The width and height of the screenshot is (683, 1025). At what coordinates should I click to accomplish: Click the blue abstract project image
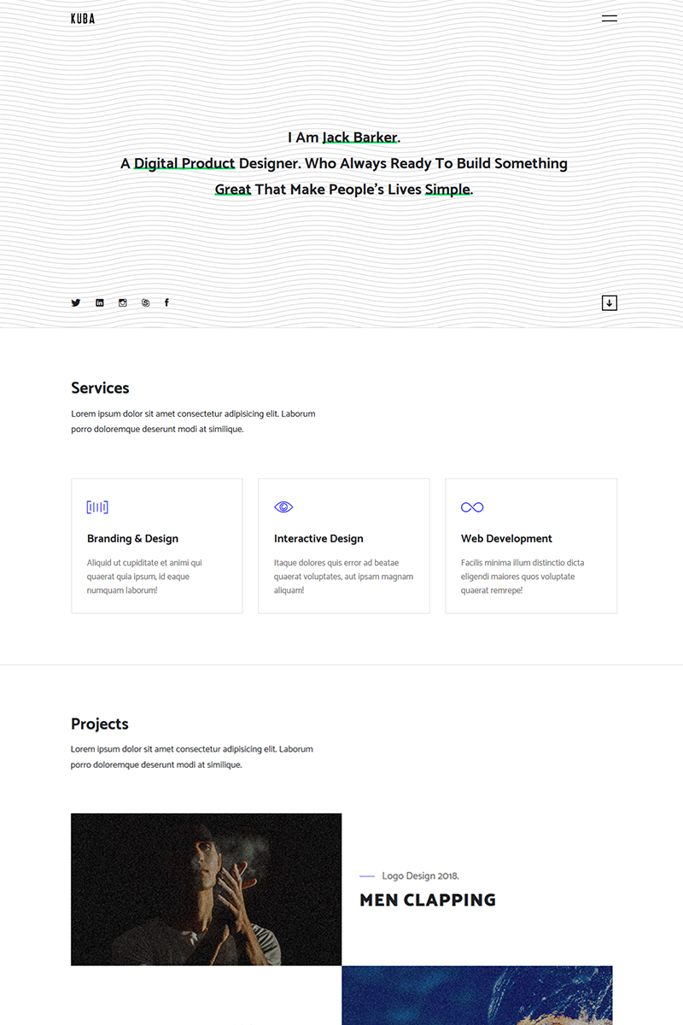tap(477, 995)
